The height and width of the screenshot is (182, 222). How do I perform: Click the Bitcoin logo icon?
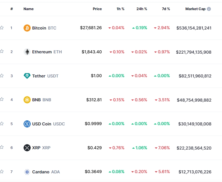coord(27,28)
